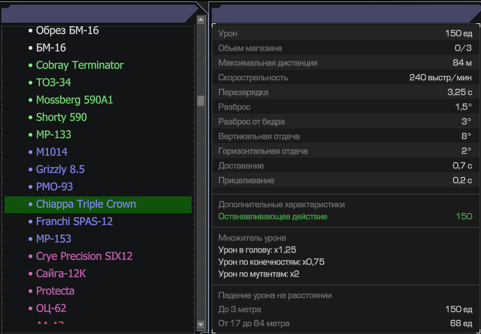
Task: Open Mossberg 590A1 entry
Action: (75, 100)
